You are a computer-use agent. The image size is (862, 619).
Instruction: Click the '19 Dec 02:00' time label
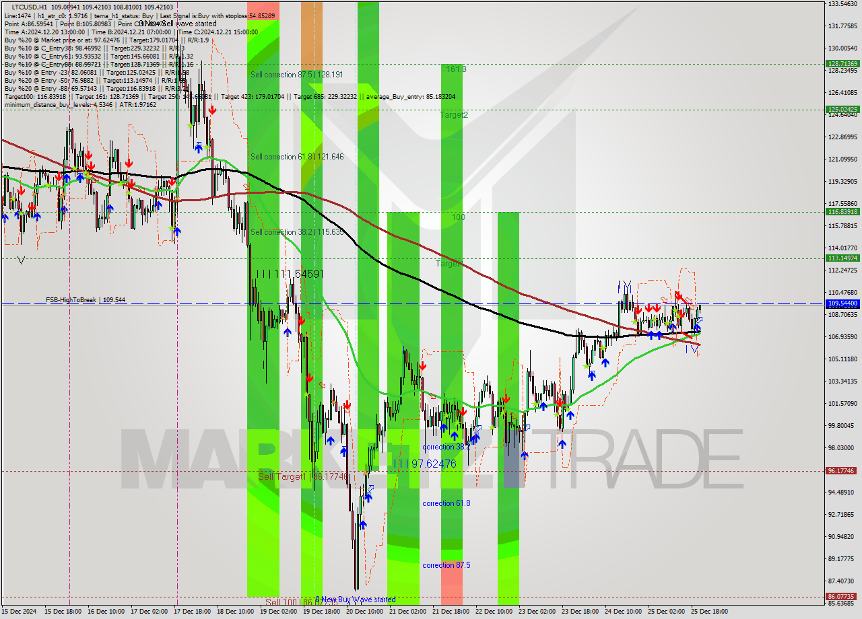(x=279, y=612)
